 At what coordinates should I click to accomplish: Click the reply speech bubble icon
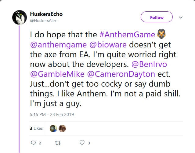pos(34,142)
